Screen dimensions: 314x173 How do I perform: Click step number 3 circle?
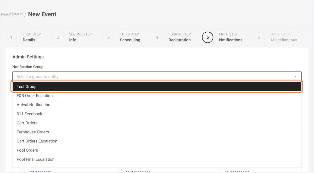(x=108, y=37)
